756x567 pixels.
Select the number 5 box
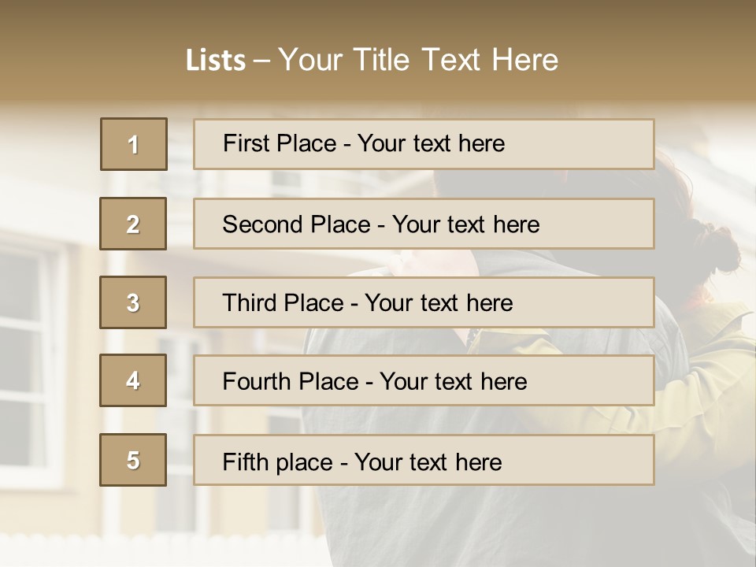[133, 460]
